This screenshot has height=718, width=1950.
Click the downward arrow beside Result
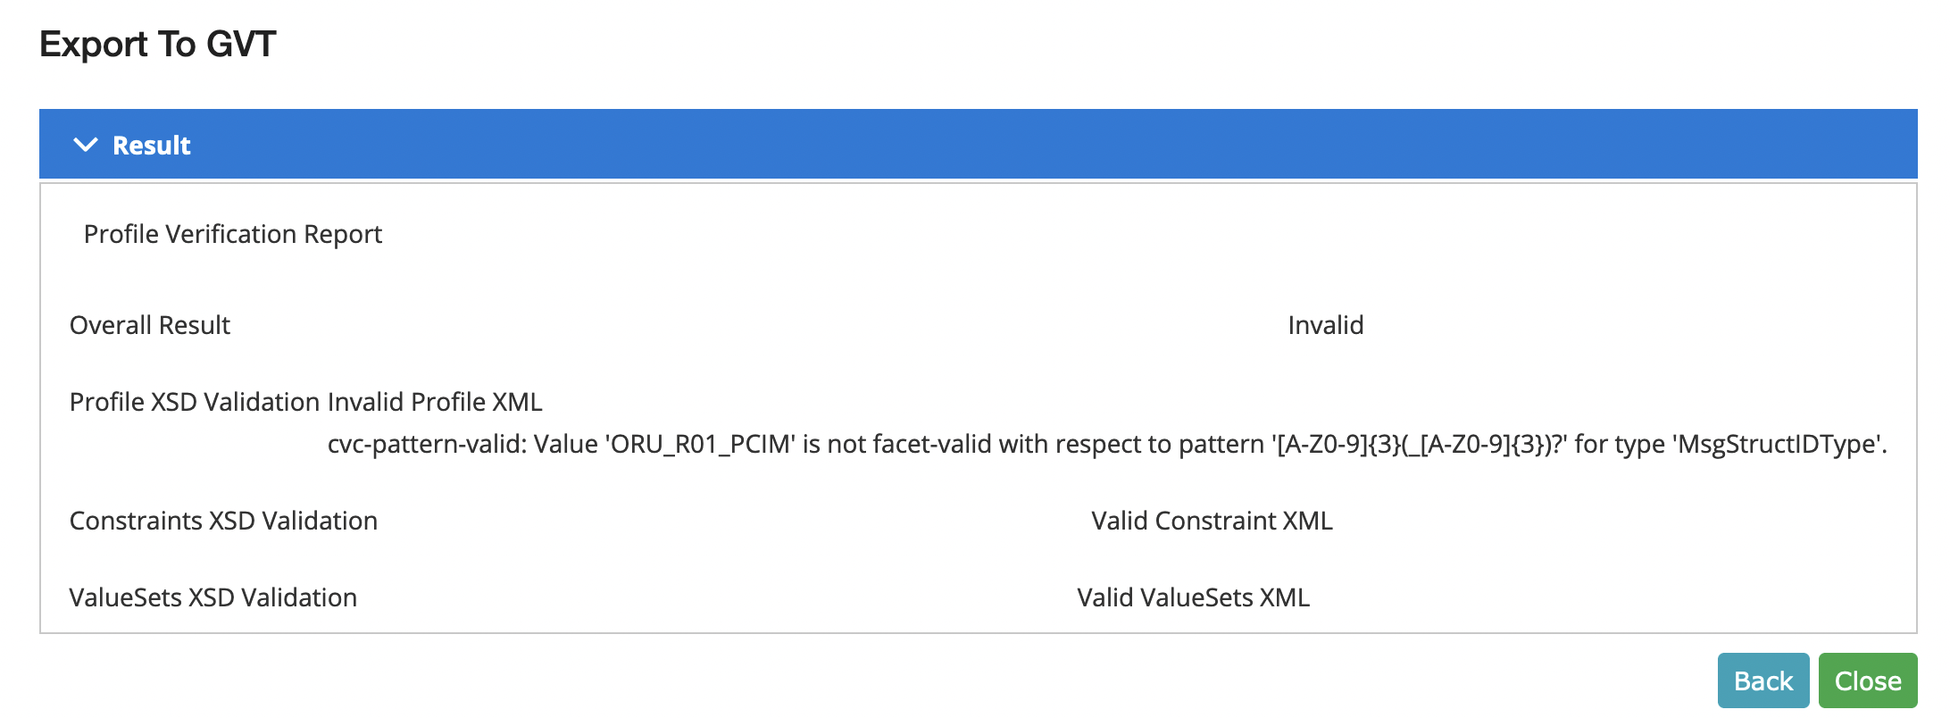(86, 144)
